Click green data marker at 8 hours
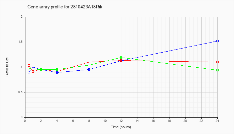 point(89,65)
